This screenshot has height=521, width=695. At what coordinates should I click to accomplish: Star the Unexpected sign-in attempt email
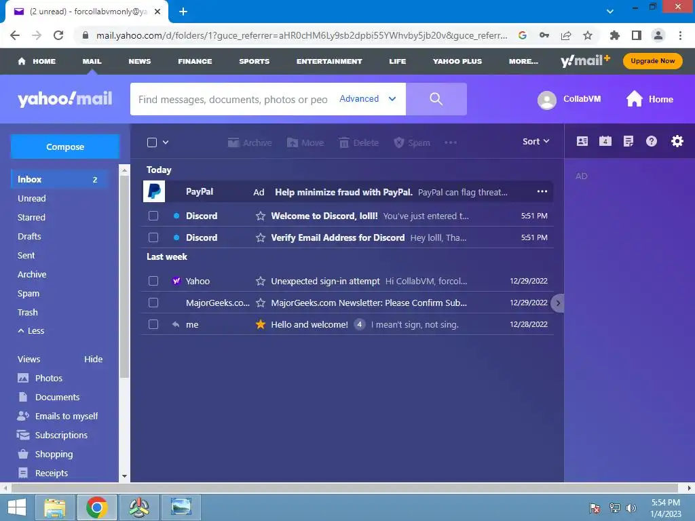261,282
